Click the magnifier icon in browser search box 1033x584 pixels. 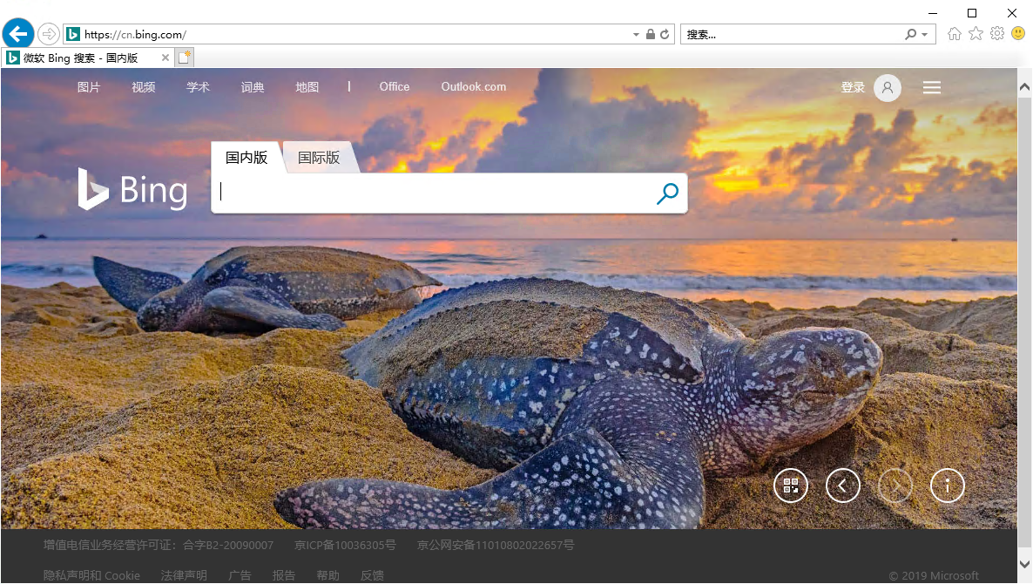910,34
